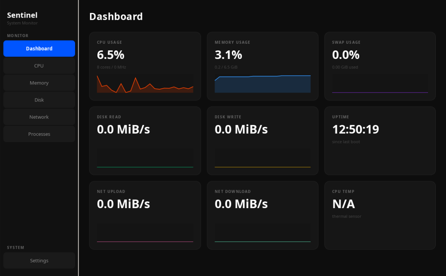Select Dashboard in the sidebar

(39, 48)
